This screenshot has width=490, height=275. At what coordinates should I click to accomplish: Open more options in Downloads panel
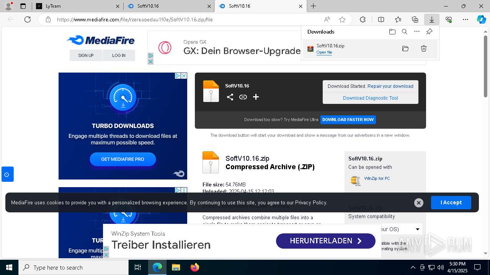pos(417,32)
